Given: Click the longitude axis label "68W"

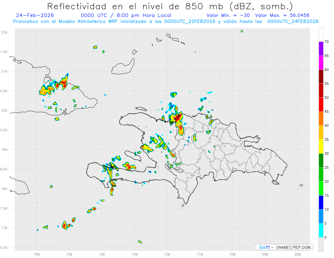Looking at the screenshot, I should [x=298, y=254].
